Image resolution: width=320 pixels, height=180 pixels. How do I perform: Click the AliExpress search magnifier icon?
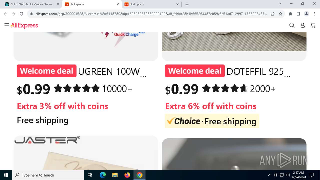point(292,25)
